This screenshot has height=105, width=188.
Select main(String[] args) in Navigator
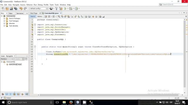[15, 64]
